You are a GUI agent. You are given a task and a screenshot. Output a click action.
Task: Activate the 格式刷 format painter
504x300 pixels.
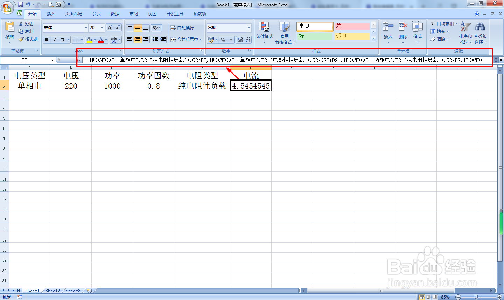point(28,39)
